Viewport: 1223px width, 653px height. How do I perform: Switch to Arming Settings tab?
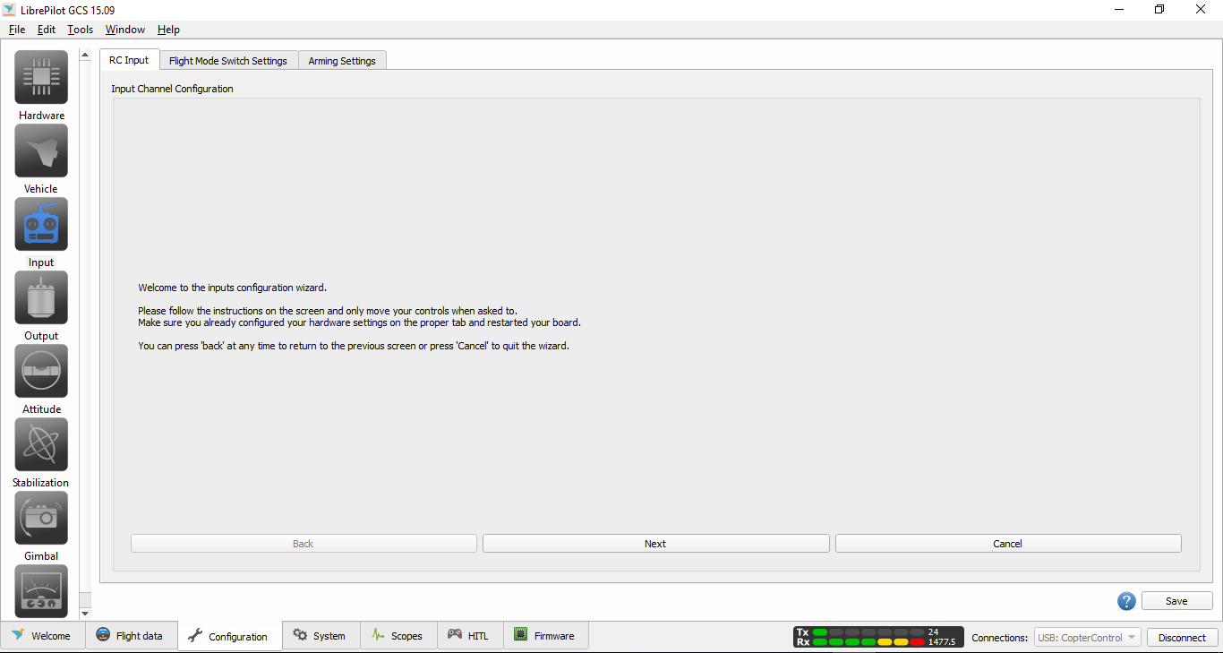point(342,61)
